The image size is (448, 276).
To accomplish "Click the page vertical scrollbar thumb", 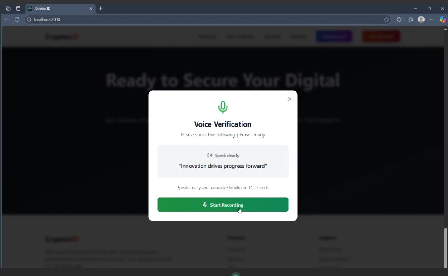I will (446, 247).
